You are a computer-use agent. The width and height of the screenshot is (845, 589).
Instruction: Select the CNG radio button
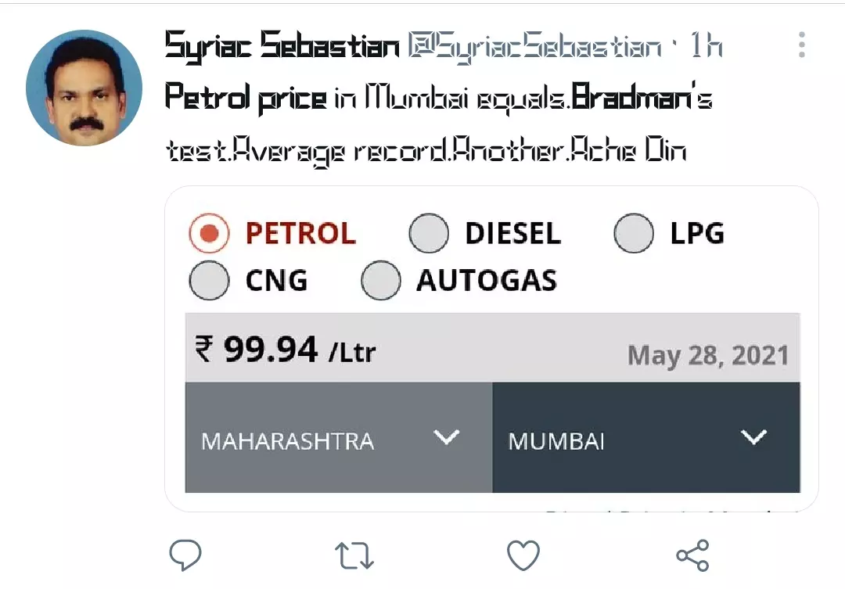(209, 280)
